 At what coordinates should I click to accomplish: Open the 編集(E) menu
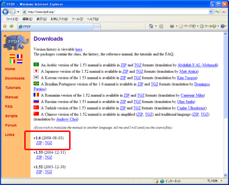pos(27,19)
